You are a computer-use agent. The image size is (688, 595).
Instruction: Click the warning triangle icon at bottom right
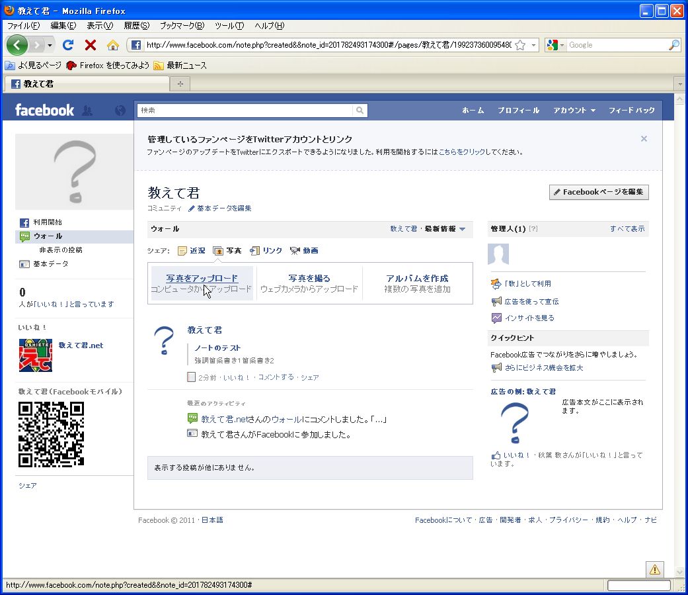tap(655, 569)
